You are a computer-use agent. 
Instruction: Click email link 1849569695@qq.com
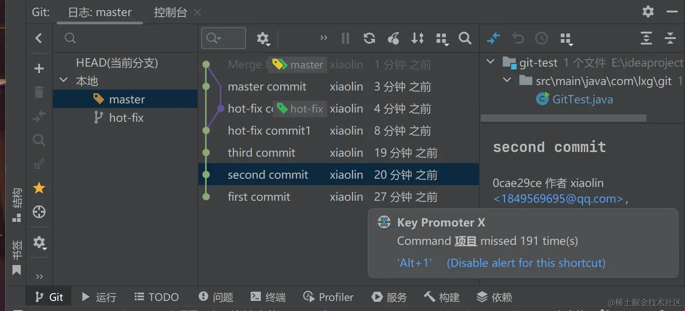[x=558, y=199]
